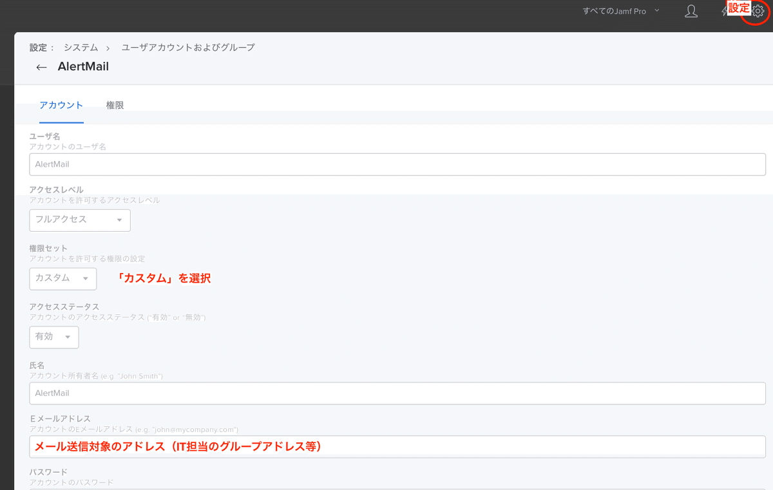Open the すべてのJamf Pro site selector
773x490 pixels.
(621, 11)
